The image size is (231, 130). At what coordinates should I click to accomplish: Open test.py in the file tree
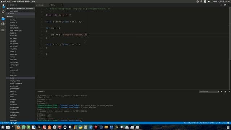[12, 102]
